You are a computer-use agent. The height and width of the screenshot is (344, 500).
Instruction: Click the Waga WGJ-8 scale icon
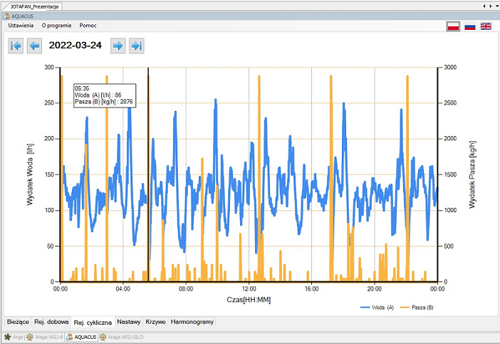pyautogui.click(x=30, y=337)
